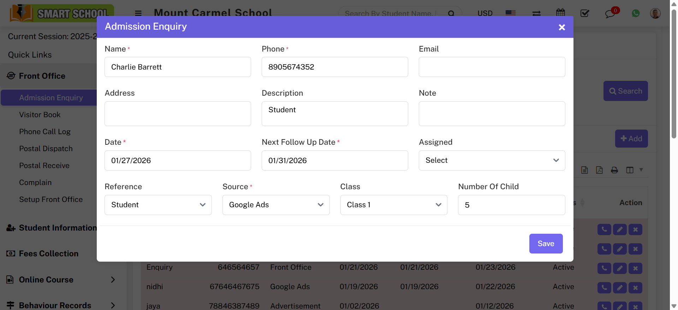Expand the Source dropdown showing Google Ads

[x=276, y=205]
